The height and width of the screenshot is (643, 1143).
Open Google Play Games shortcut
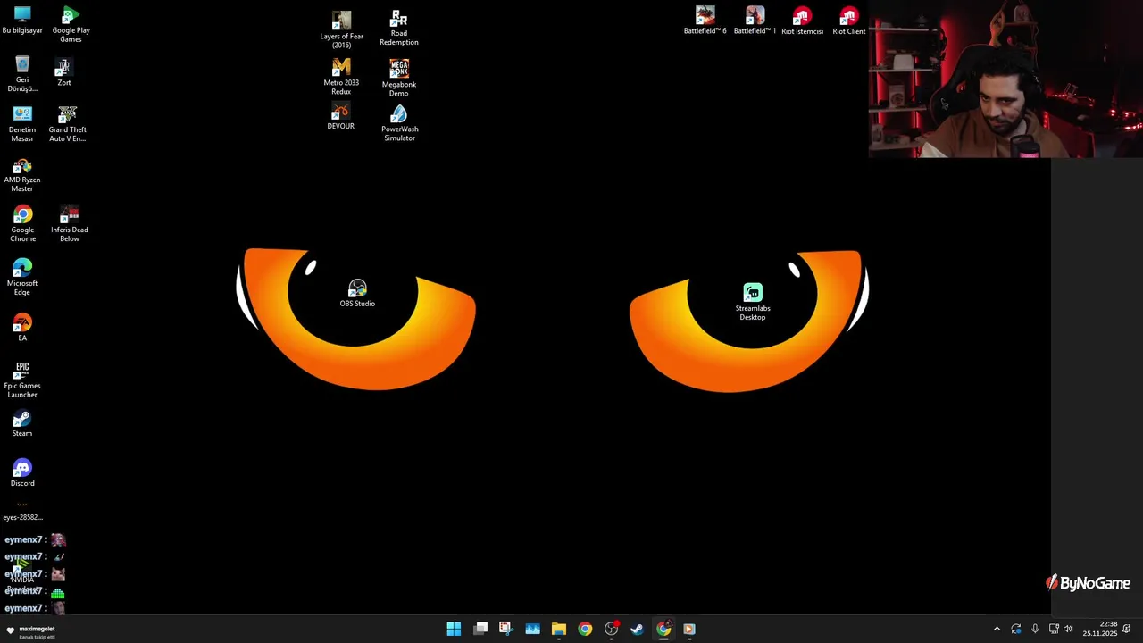71,24
